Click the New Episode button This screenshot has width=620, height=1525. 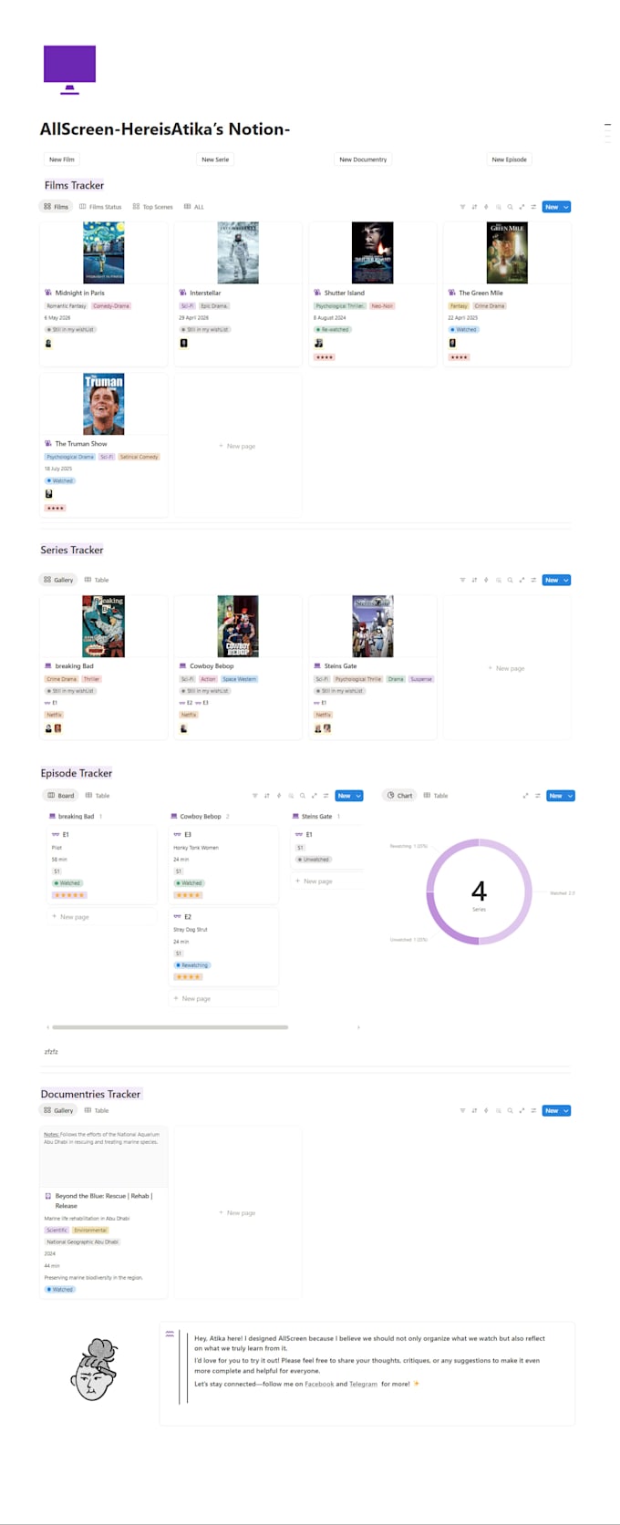coord(509,160)
